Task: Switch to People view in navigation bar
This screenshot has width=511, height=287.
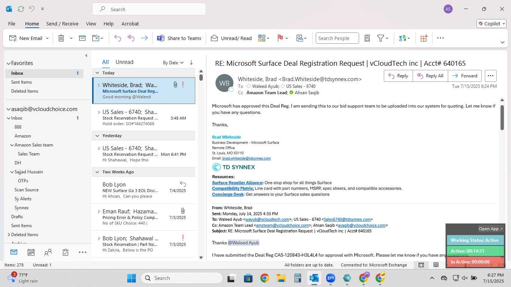Action: pos(48,252)
